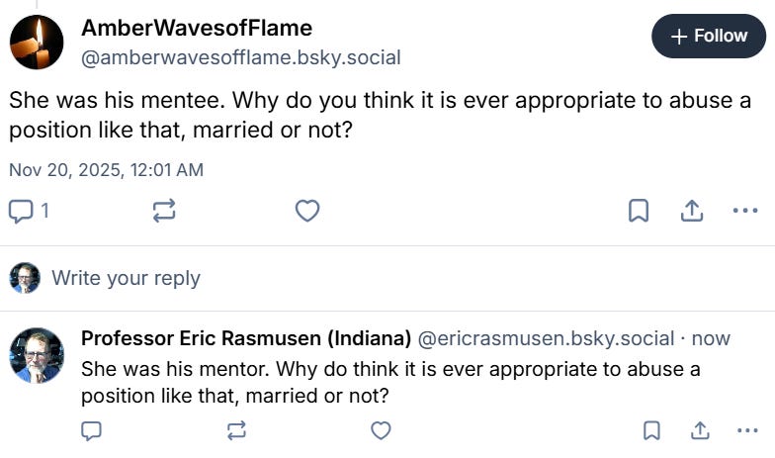Share Eric Rasmusen's reply
This screenshot has width=775, height=458.
coord(700,430)
